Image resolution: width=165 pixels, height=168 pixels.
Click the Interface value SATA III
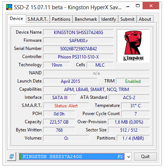(60, 98)
